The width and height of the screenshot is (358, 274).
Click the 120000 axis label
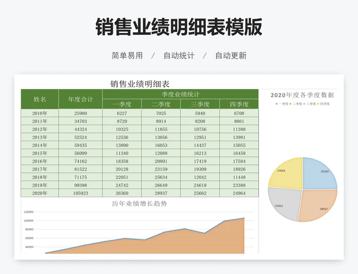coord(29,212)
